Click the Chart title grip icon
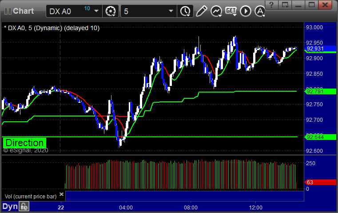Screen dimensions: 338x213 click(x=8, y=11)
